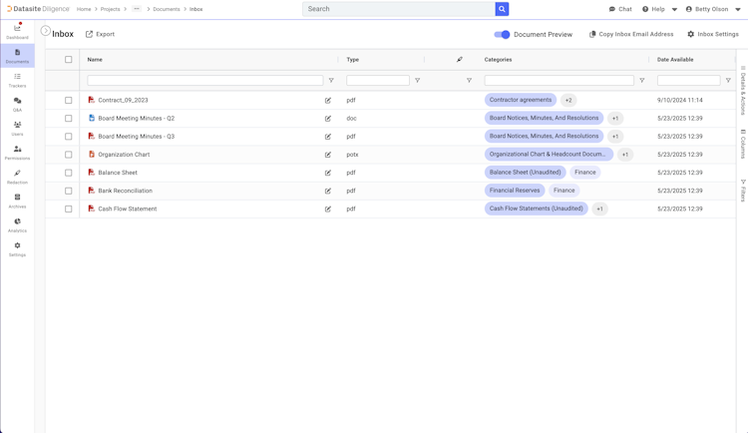
Task: Navigate to Projects in the breadcrumb
Action: tap(110, 9)
